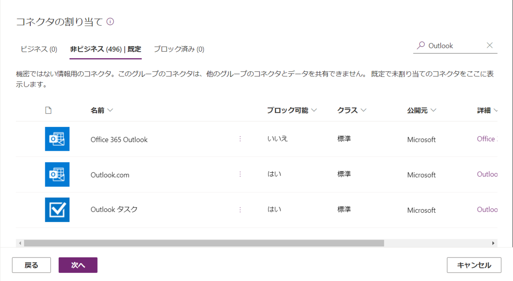Click the キャンセル button
513x281 pixels.
pos(474,265)
